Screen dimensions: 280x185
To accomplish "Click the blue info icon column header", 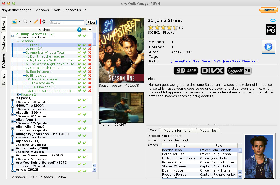I will (79, 30).
